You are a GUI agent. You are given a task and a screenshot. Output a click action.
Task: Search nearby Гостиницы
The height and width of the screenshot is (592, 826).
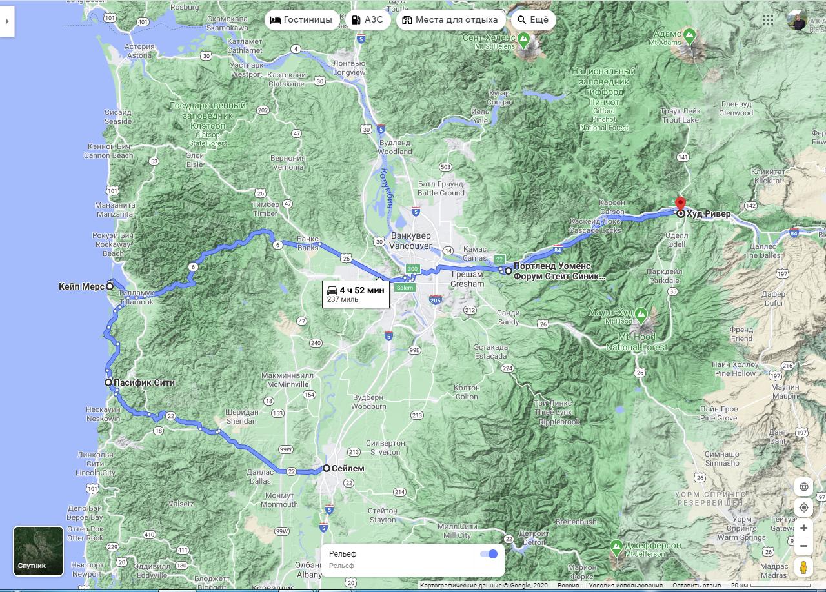click(301, 20)
